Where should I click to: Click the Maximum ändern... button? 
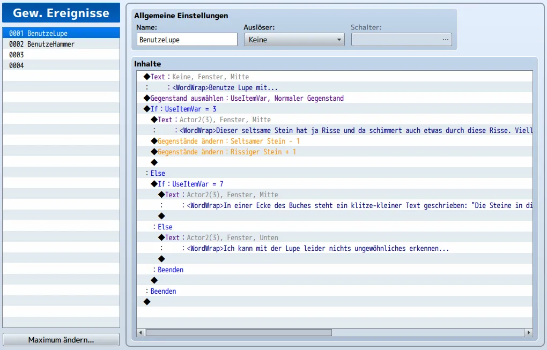click(x=61, y=340)
